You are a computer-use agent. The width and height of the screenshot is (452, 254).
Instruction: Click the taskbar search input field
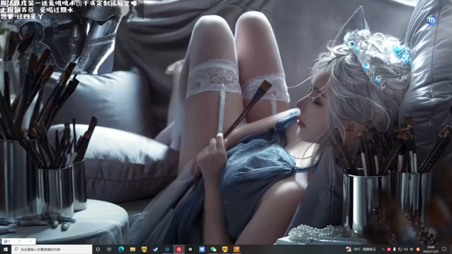52,249
